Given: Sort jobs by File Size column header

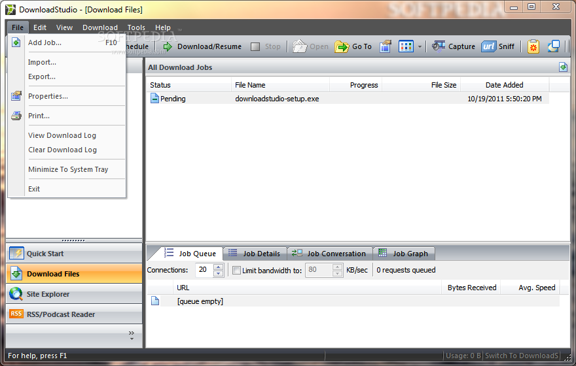Looking at the screenshot, I should tap(422, 85).
